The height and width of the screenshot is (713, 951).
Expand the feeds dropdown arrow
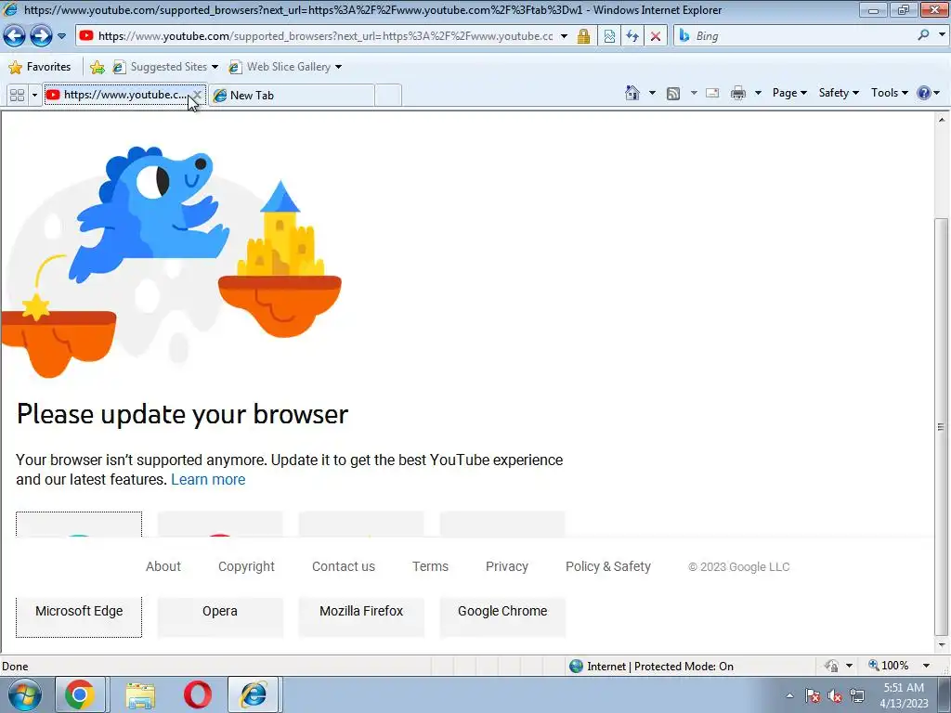[x=694, y=93]
